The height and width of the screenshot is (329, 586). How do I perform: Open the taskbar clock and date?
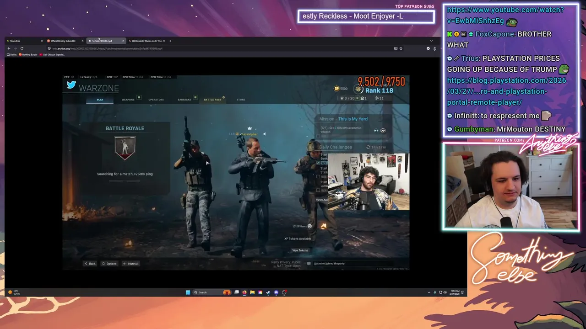pyautogui.click(x=455, y=292)
